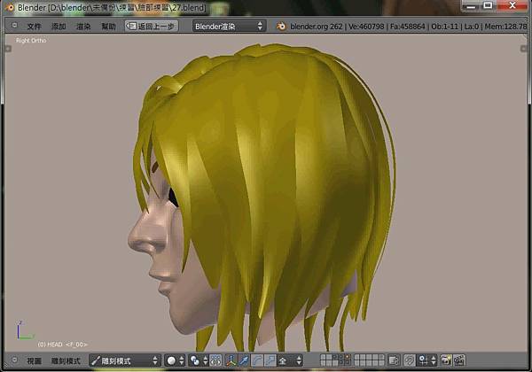Click the OpenGL render image camera icon

pos(445,360)
